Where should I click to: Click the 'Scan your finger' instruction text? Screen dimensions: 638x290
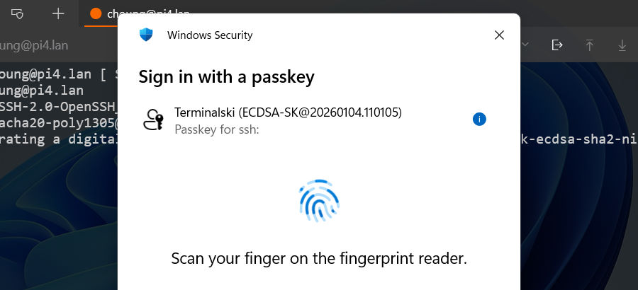319,258
